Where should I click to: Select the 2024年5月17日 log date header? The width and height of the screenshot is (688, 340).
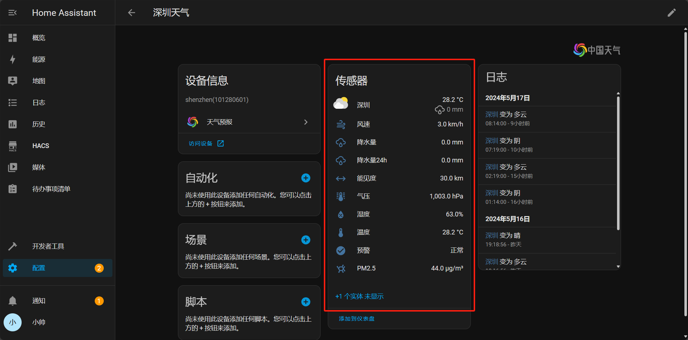pos(508,98)
